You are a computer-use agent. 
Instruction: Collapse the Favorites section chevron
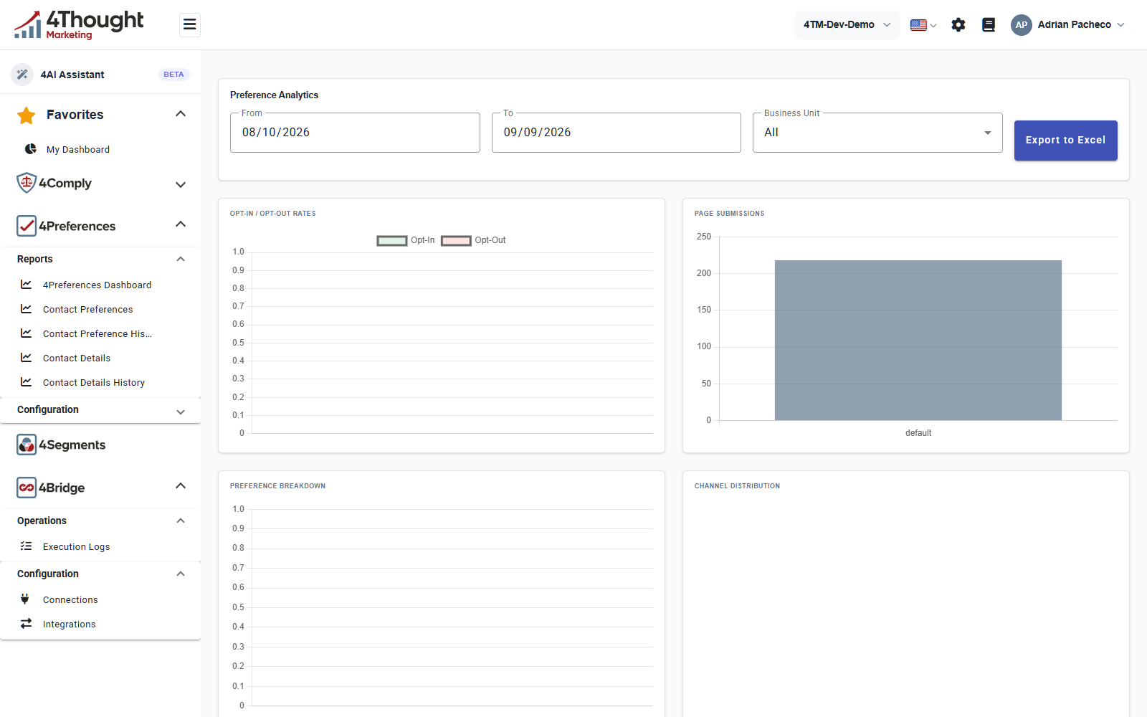181,114
